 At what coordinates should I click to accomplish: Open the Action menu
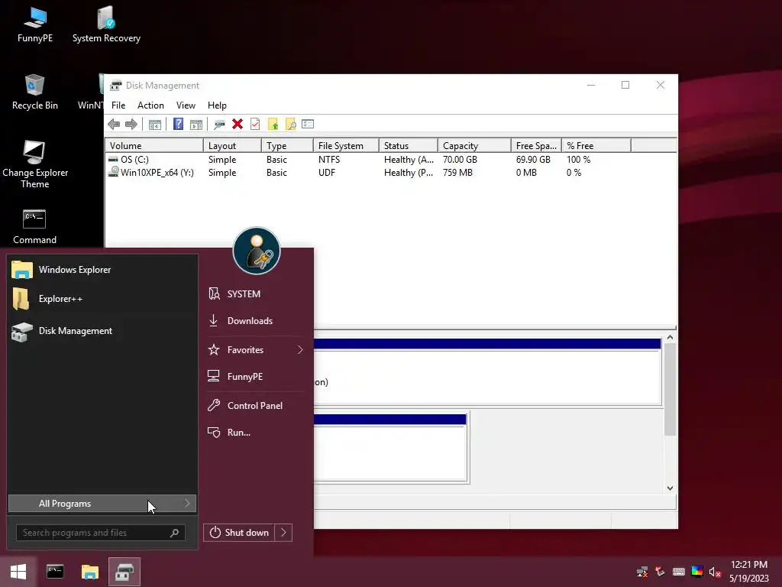click(x=150, y=105)
